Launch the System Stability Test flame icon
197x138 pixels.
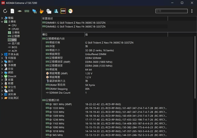click(x=42, y=11)
